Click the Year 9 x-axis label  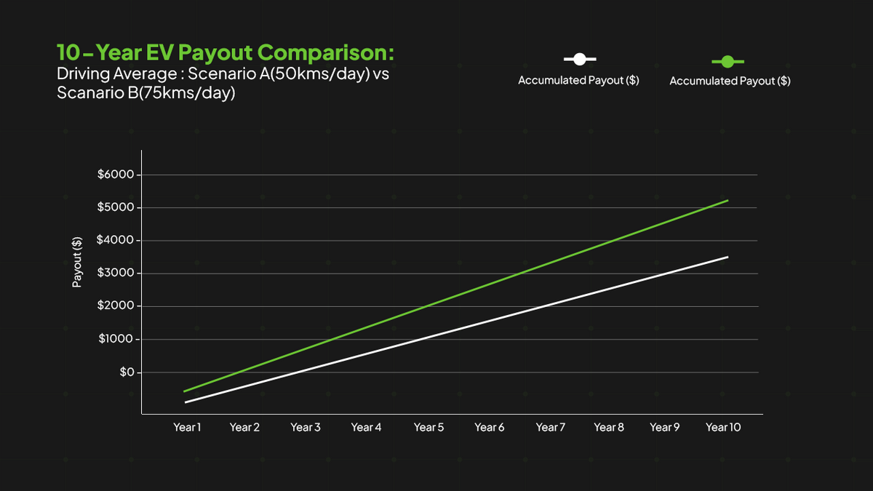pyautogui.click(x=665, y=427)
